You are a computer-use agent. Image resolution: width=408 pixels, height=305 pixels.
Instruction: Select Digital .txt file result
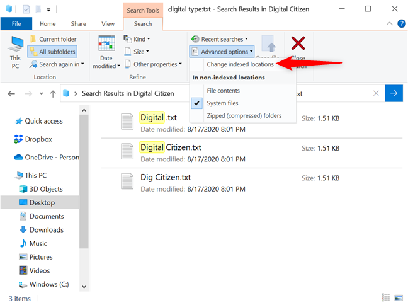(252, 123)
